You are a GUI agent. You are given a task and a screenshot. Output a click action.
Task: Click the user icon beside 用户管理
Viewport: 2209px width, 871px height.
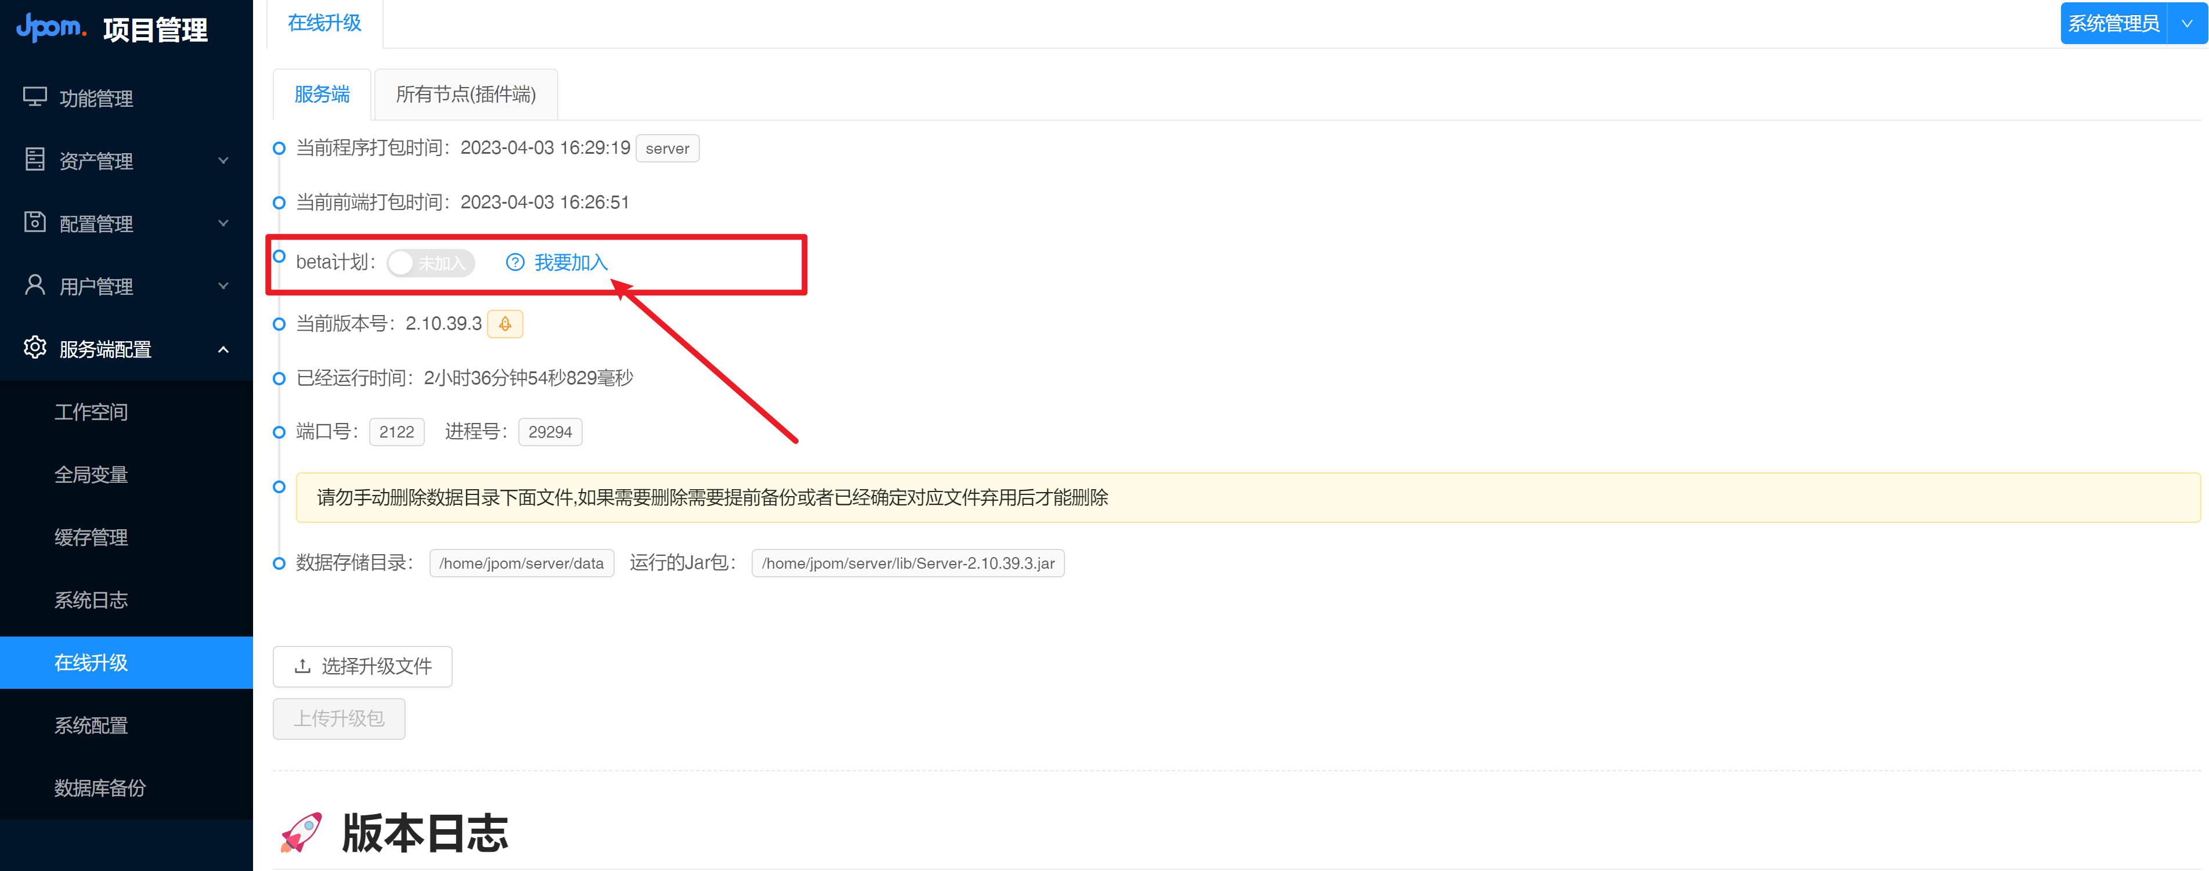(x=34, y=285)
